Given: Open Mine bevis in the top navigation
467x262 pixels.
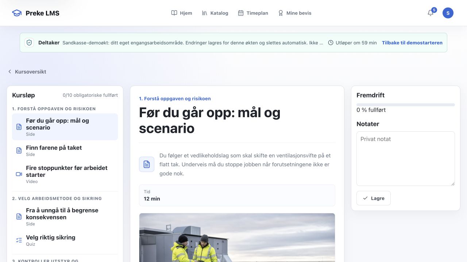Looking at the screenshot, I should (294, 13).
